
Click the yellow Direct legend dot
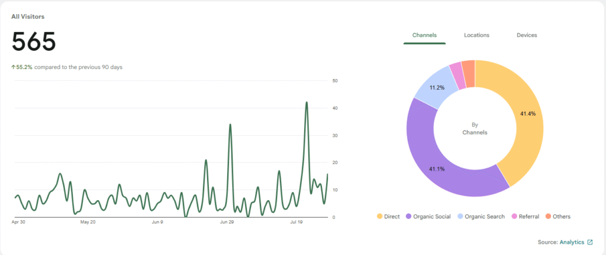[379, 217]
